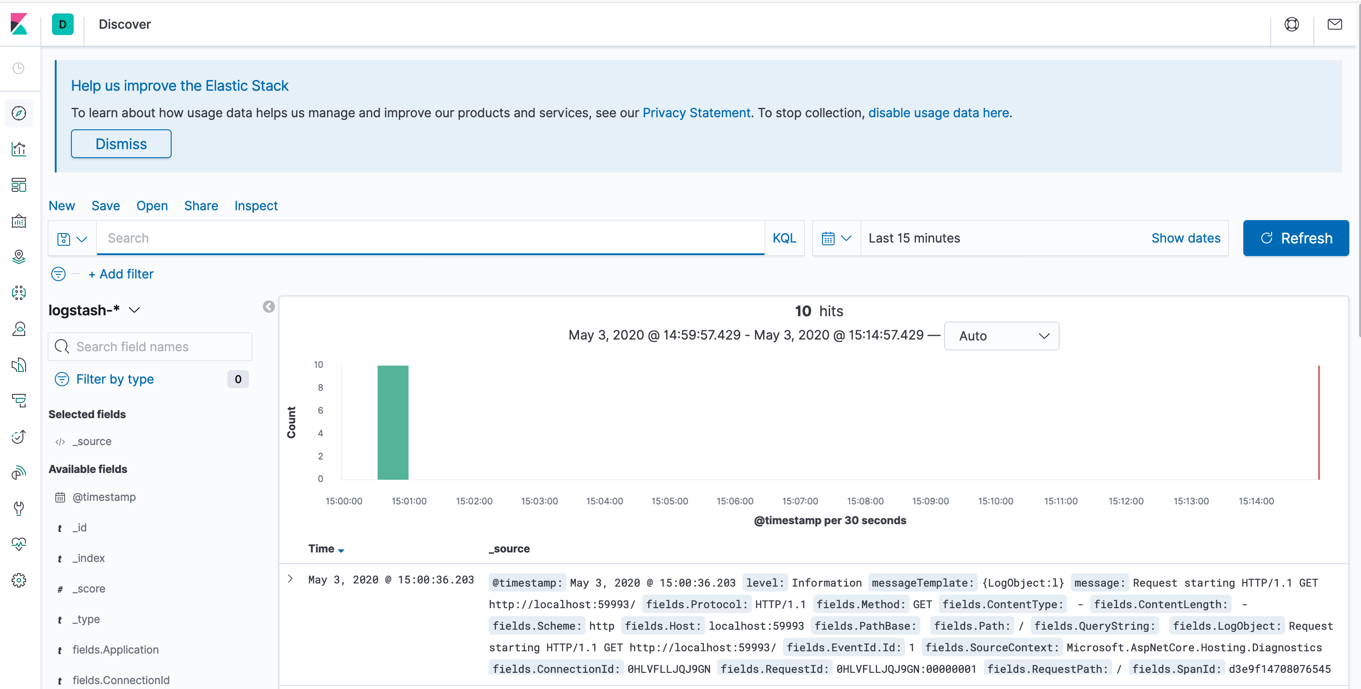The width and height of the screenshot is (1361, 689).
Task: Click the Refresh button
Action: [x=1296, y=238]
